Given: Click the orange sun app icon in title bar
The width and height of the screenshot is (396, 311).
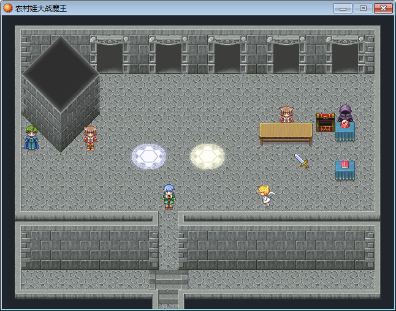Looking at the screenshot, I should pyautogui.click(x=7, y=8).
